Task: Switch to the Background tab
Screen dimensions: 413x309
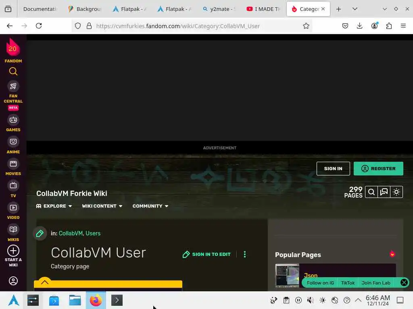Action: pyautogui.click(x=85, y=9)
